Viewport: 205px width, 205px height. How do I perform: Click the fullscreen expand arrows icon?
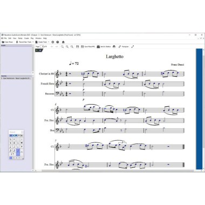pyautogui.click(x=133, y=46)
